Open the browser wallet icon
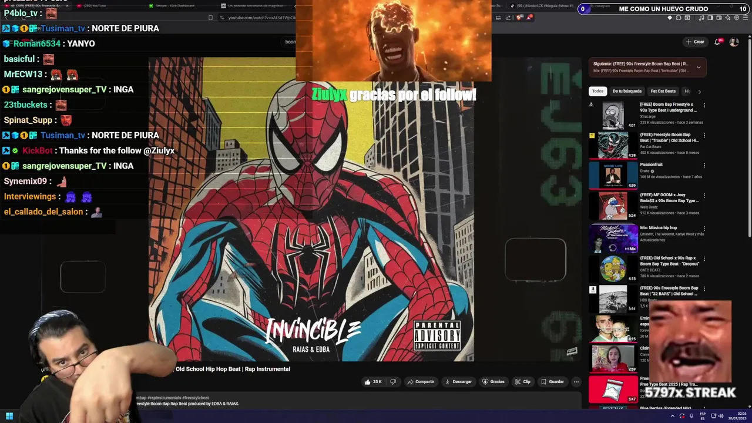 tap(719, 18)
